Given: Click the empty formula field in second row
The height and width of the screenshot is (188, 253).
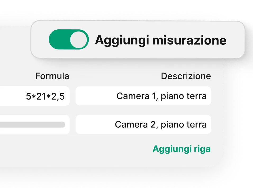Looking at the screenshot, I should click(x=35, y=124).
